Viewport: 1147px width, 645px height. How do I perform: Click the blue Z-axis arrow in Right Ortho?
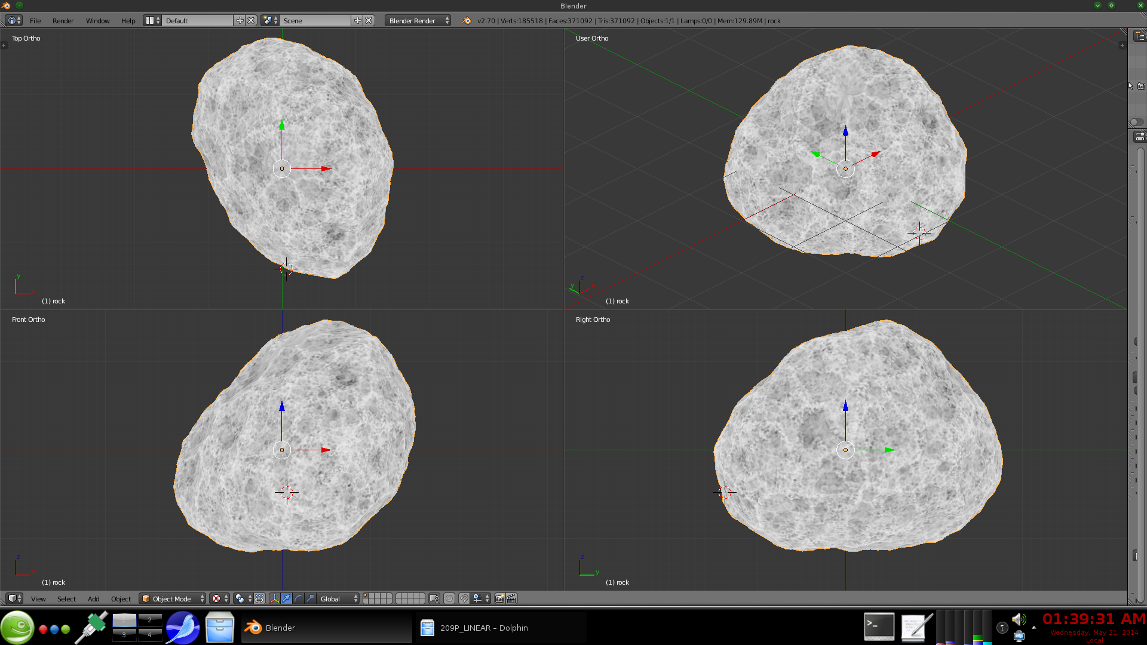coord(845,406)
